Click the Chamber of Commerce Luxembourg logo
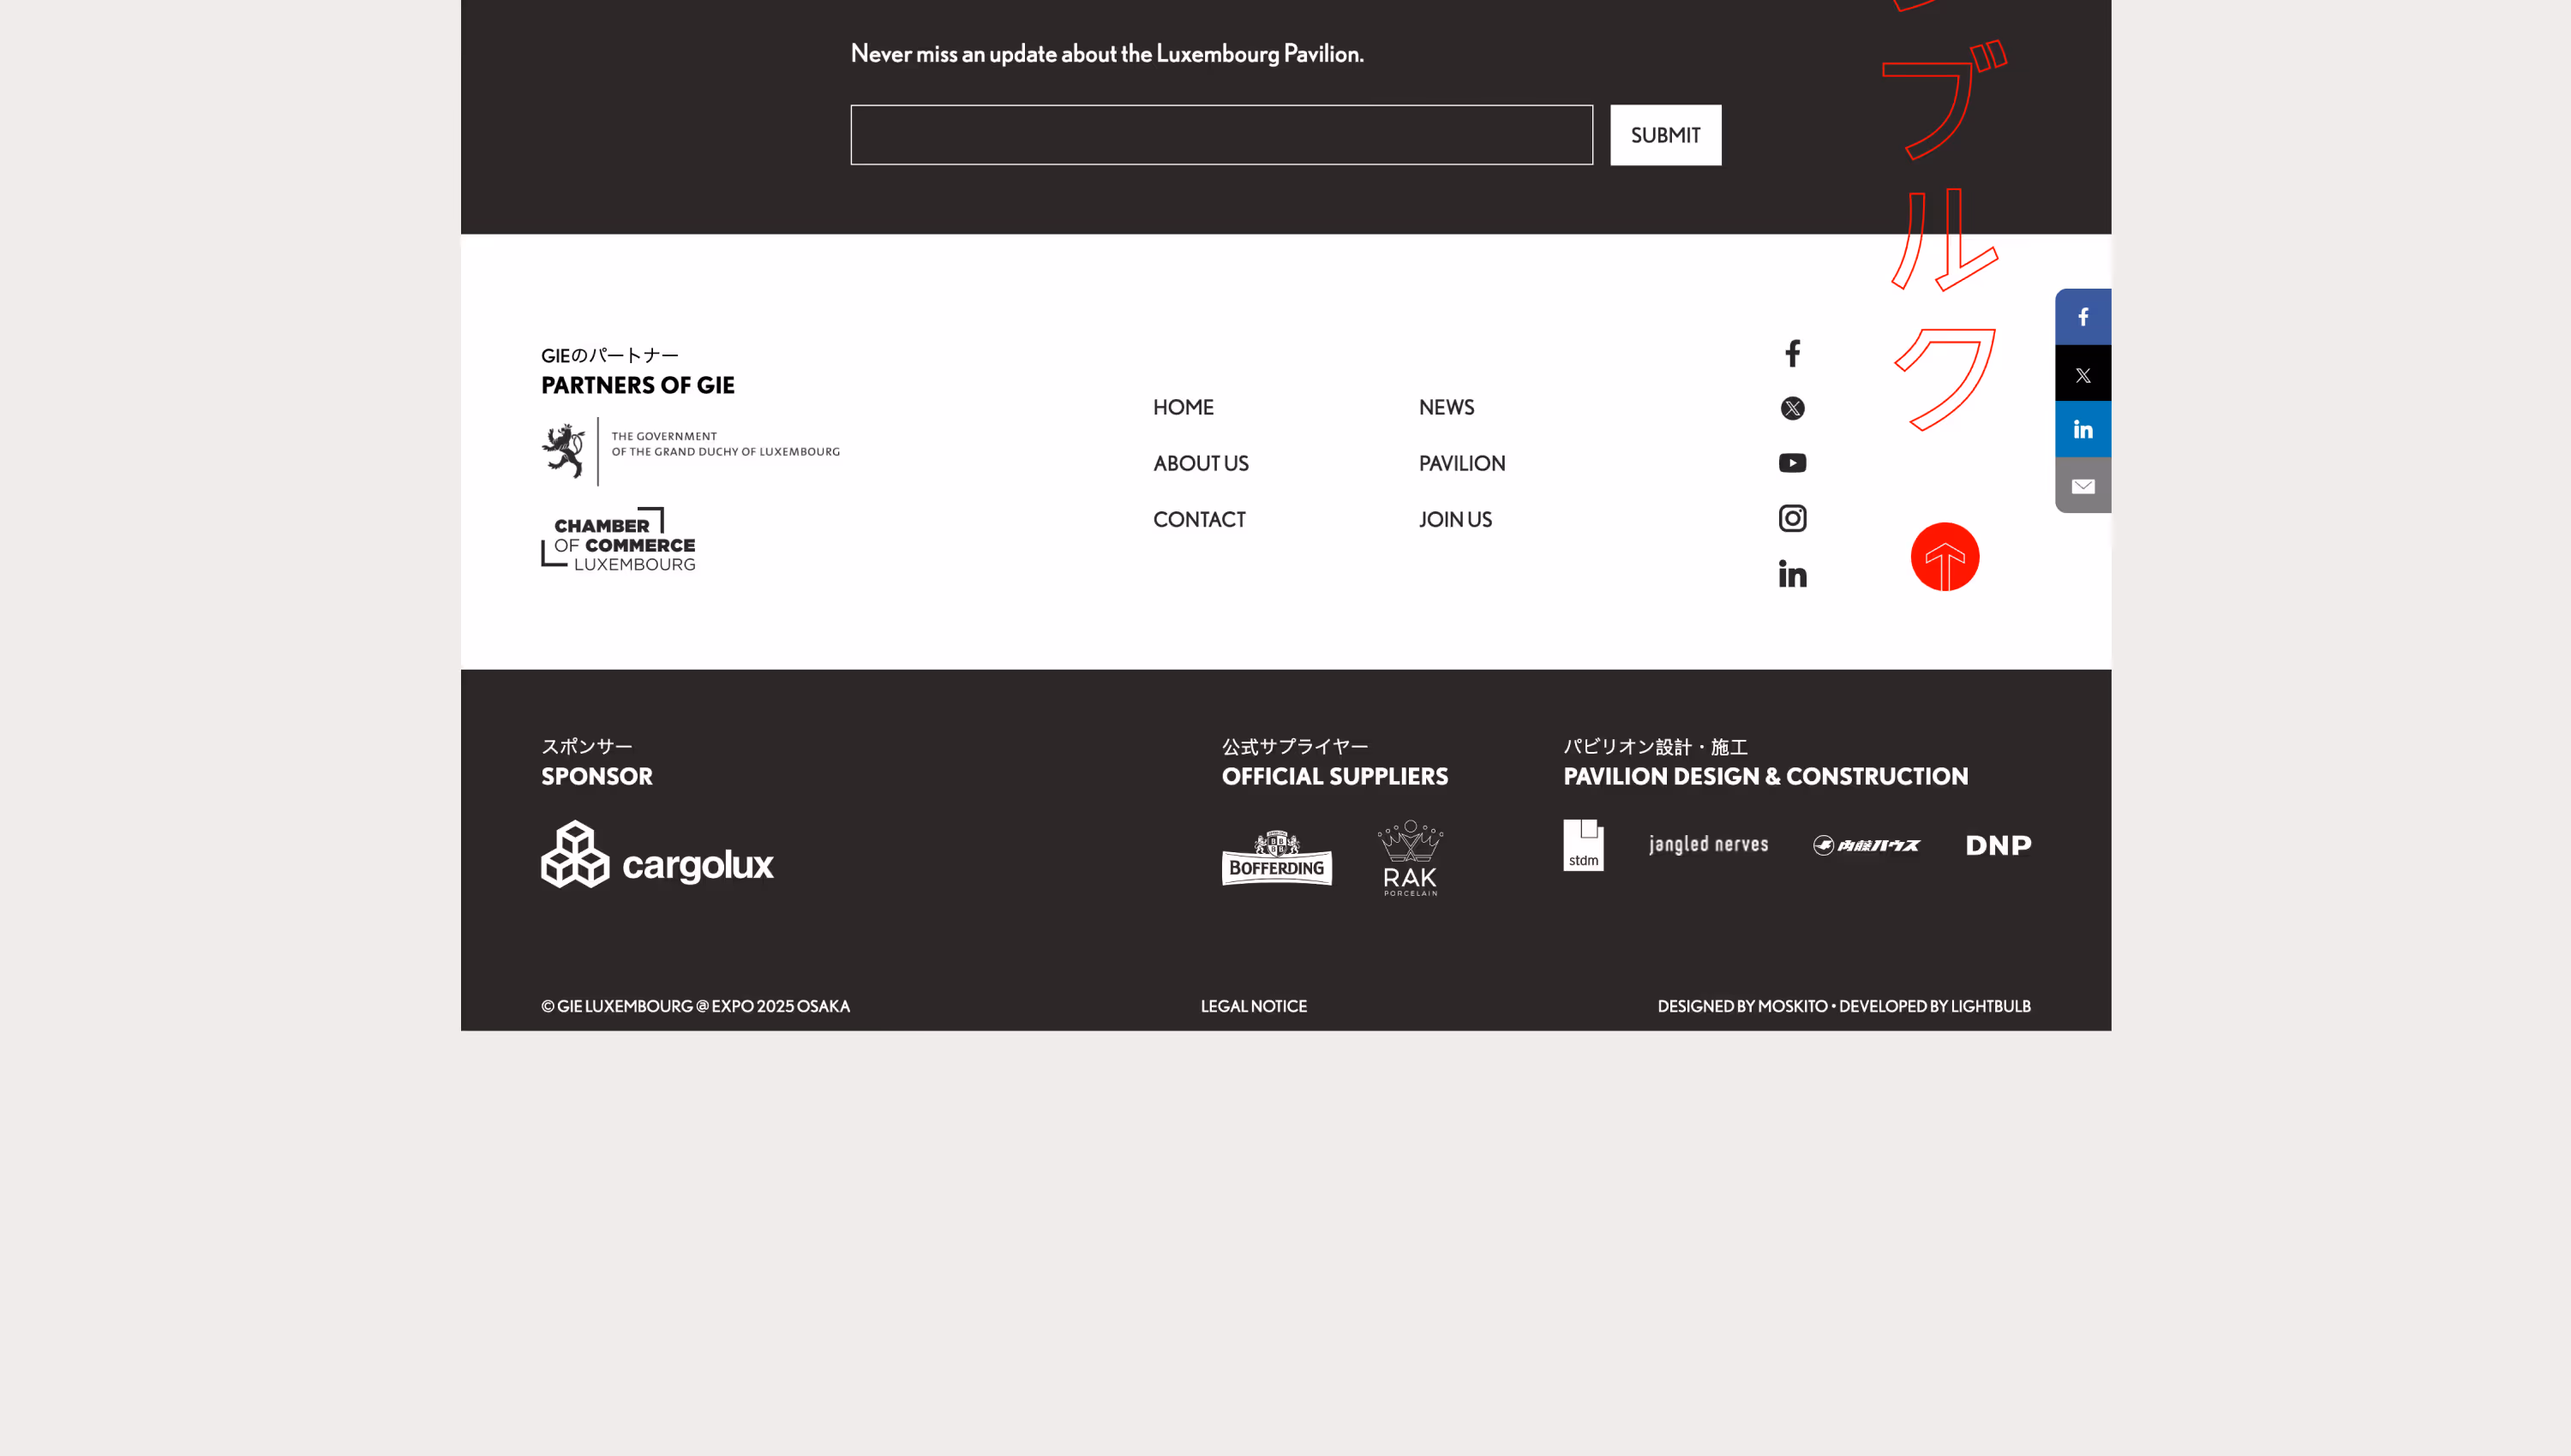The image size is (2571, 1456). pyautogui.click(x=618, y=540)
